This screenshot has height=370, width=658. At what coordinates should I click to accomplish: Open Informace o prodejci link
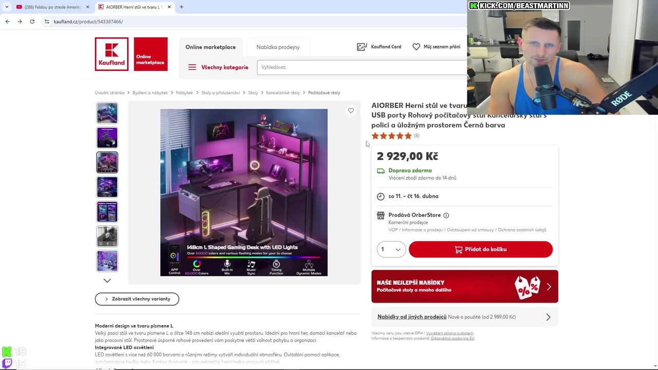click(422, 230)
